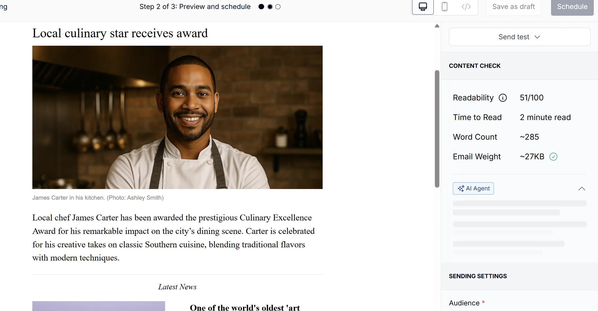This screenshot has width=598, height=311.
Task: Click the 'CONTENT CHECK' section header
Action: pyautogui.click(x=475, y=66)
